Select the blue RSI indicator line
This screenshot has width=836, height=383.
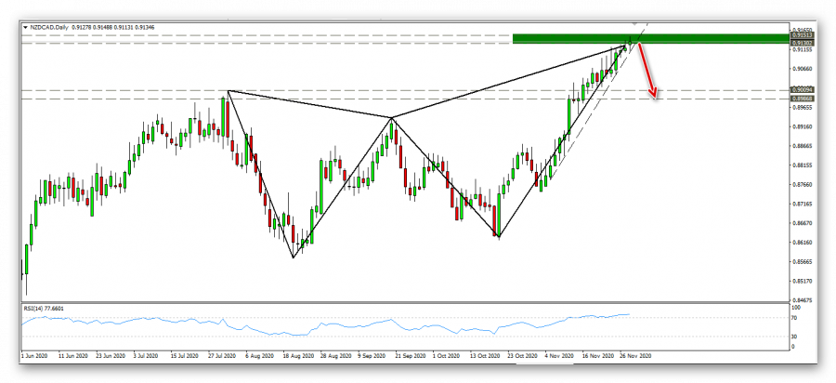point(372,325)
